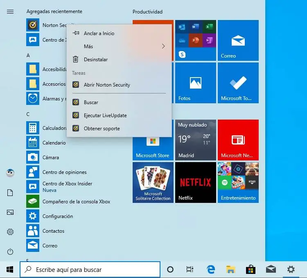The image size is (307, 278).
Task: Expand the Más submenu arrow
Action: pyautogui.click(x=163, y=46)
